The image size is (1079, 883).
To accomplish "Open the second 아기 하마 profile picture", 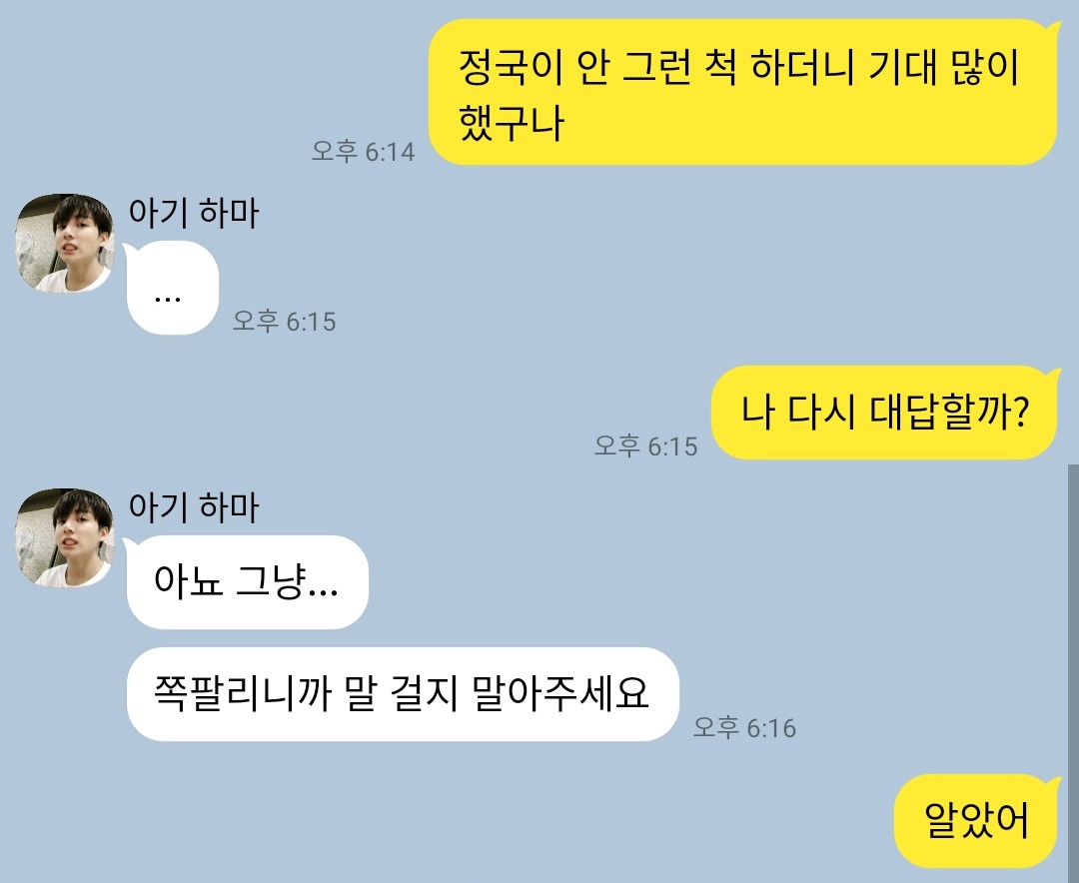I will (64, 537).
